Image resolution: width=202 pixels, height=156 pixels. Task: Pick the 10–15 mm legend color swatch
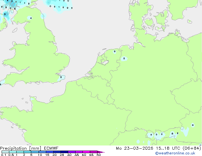[x=42, y=152]
